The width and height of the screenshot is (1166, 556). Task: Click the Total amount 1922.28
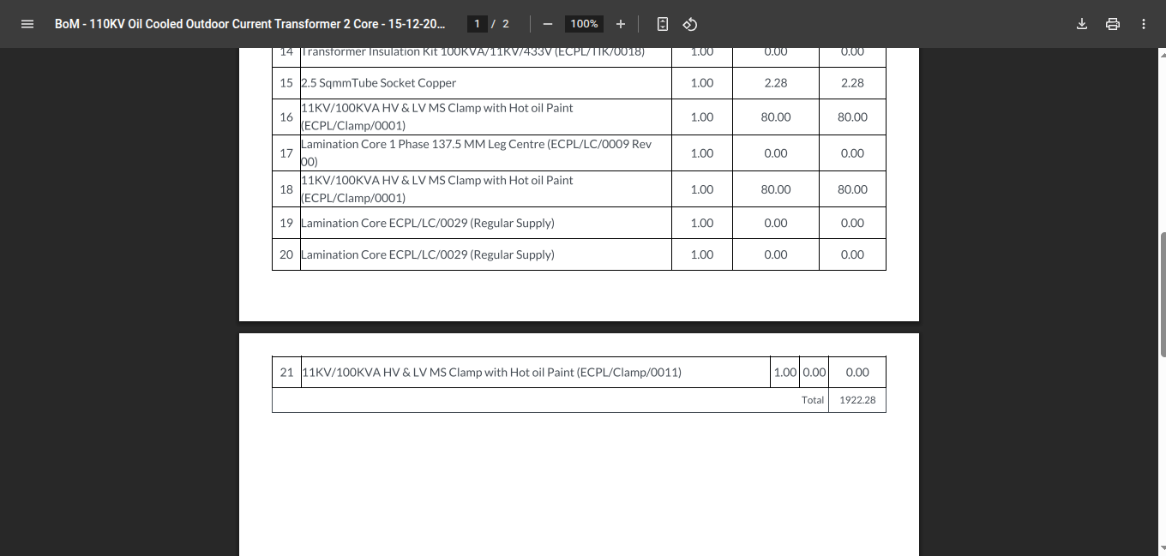click(x=857, y=400)
